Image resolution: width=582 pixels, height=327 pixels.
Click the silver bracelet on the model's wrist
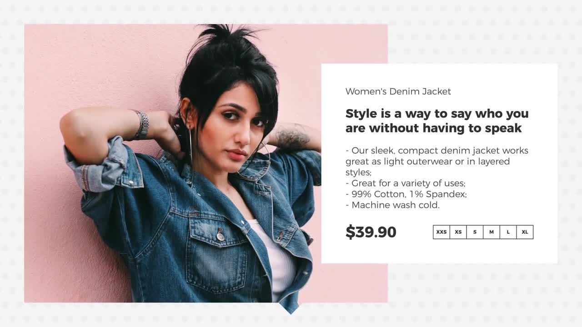141,124
